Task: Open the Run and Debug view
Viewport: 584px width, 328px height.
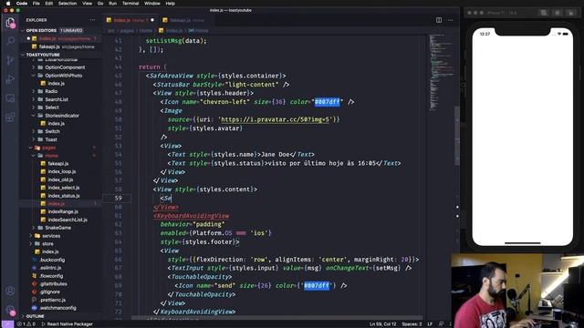Action: point(10,79)
